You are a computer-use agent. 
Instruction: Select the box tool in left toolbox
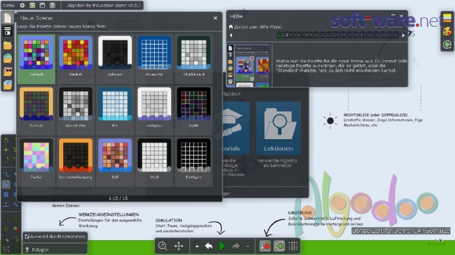[x=6, y=194]
